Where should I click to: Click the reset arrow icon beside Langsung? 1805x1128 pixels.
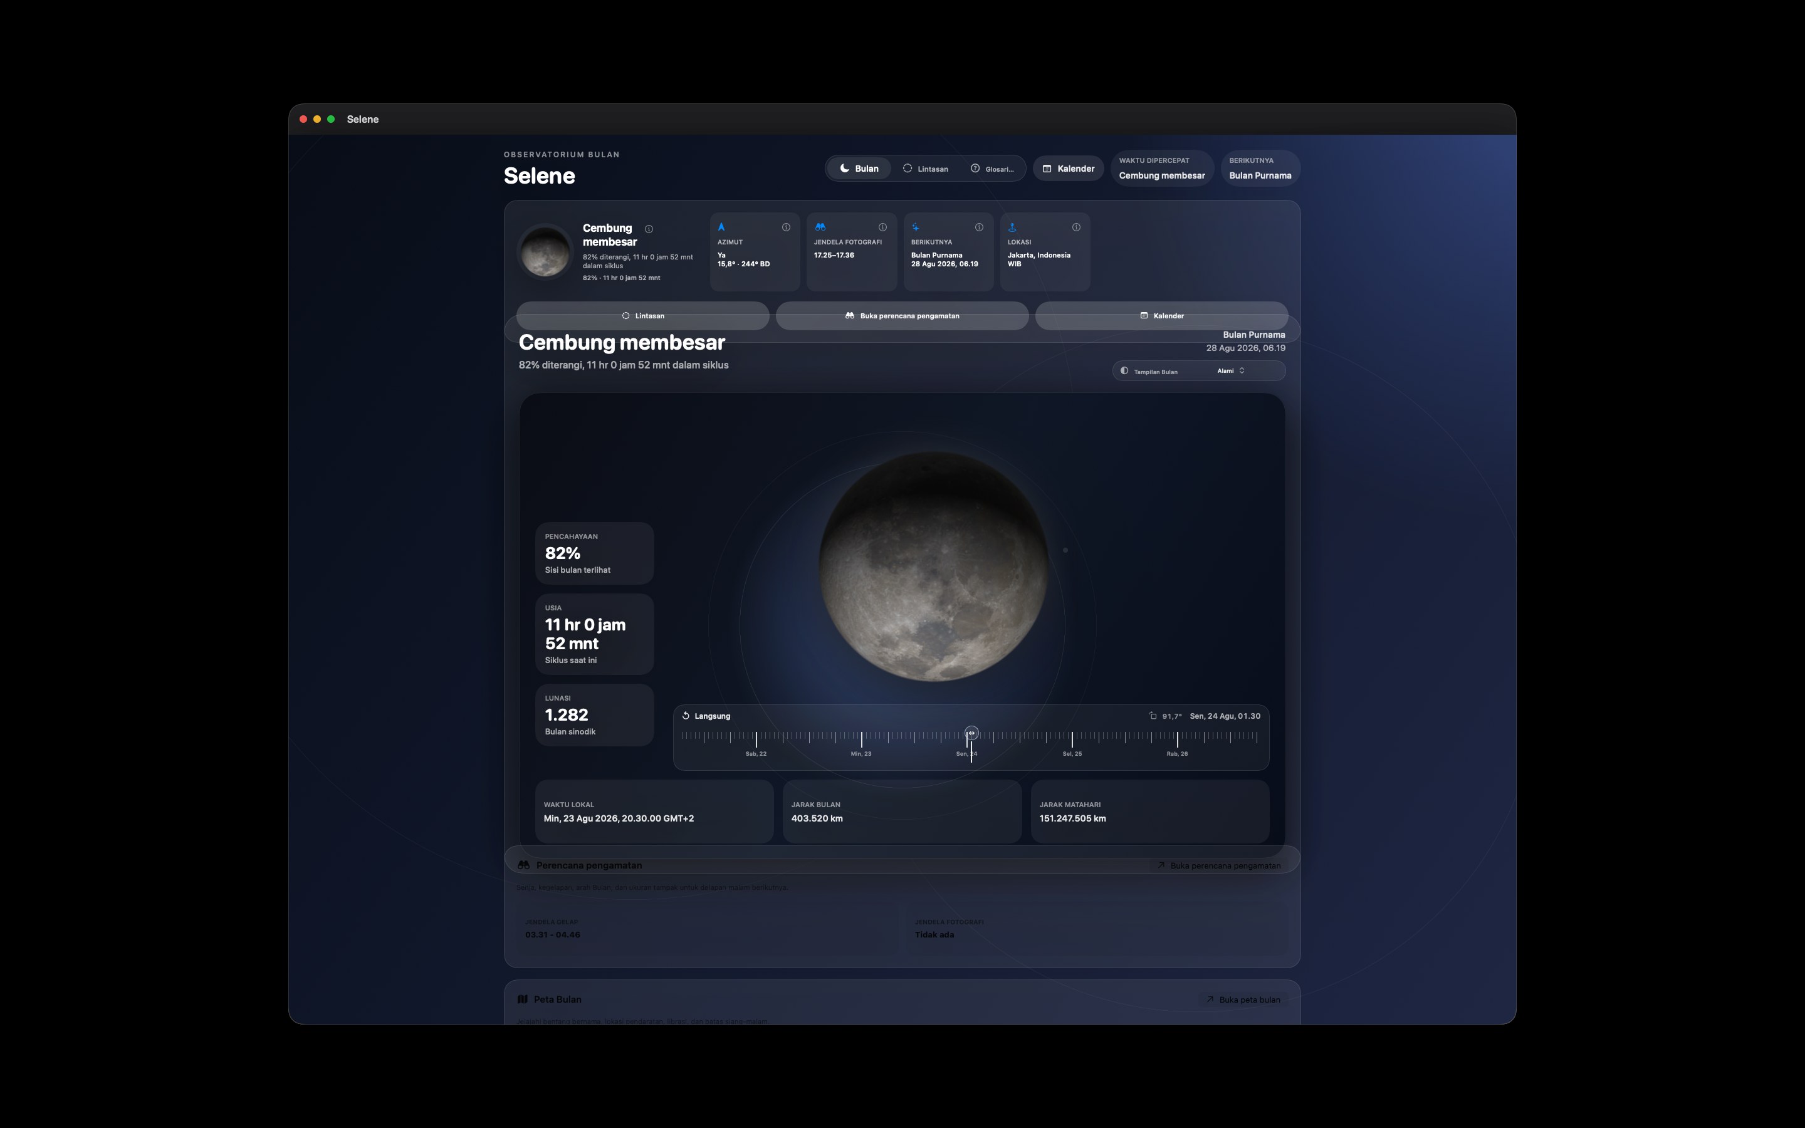point(686,716)
